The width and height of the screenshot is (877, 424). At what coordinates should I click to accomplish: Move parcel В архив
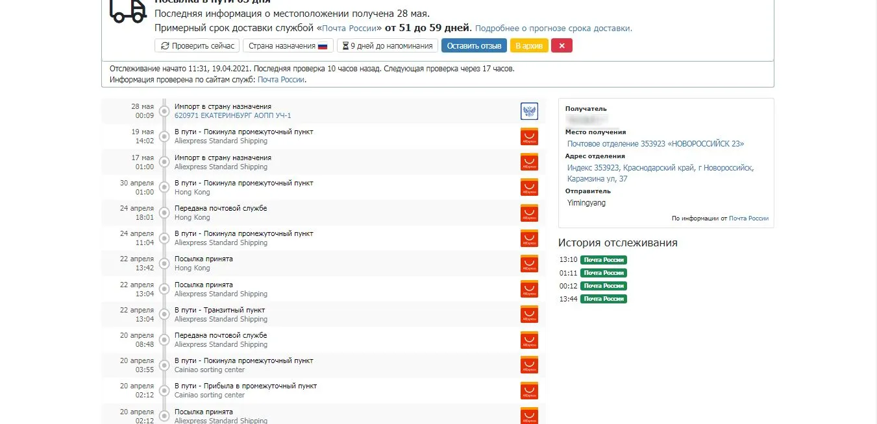[529, 45]
